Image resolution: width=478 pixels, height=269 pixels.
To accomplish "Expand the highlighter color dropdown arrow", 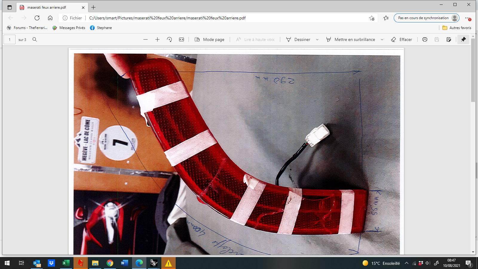I will pyautogui.click(x=382, y=39).
